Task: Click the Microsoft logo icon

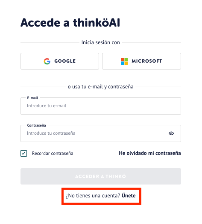Action: click(124, 61)
